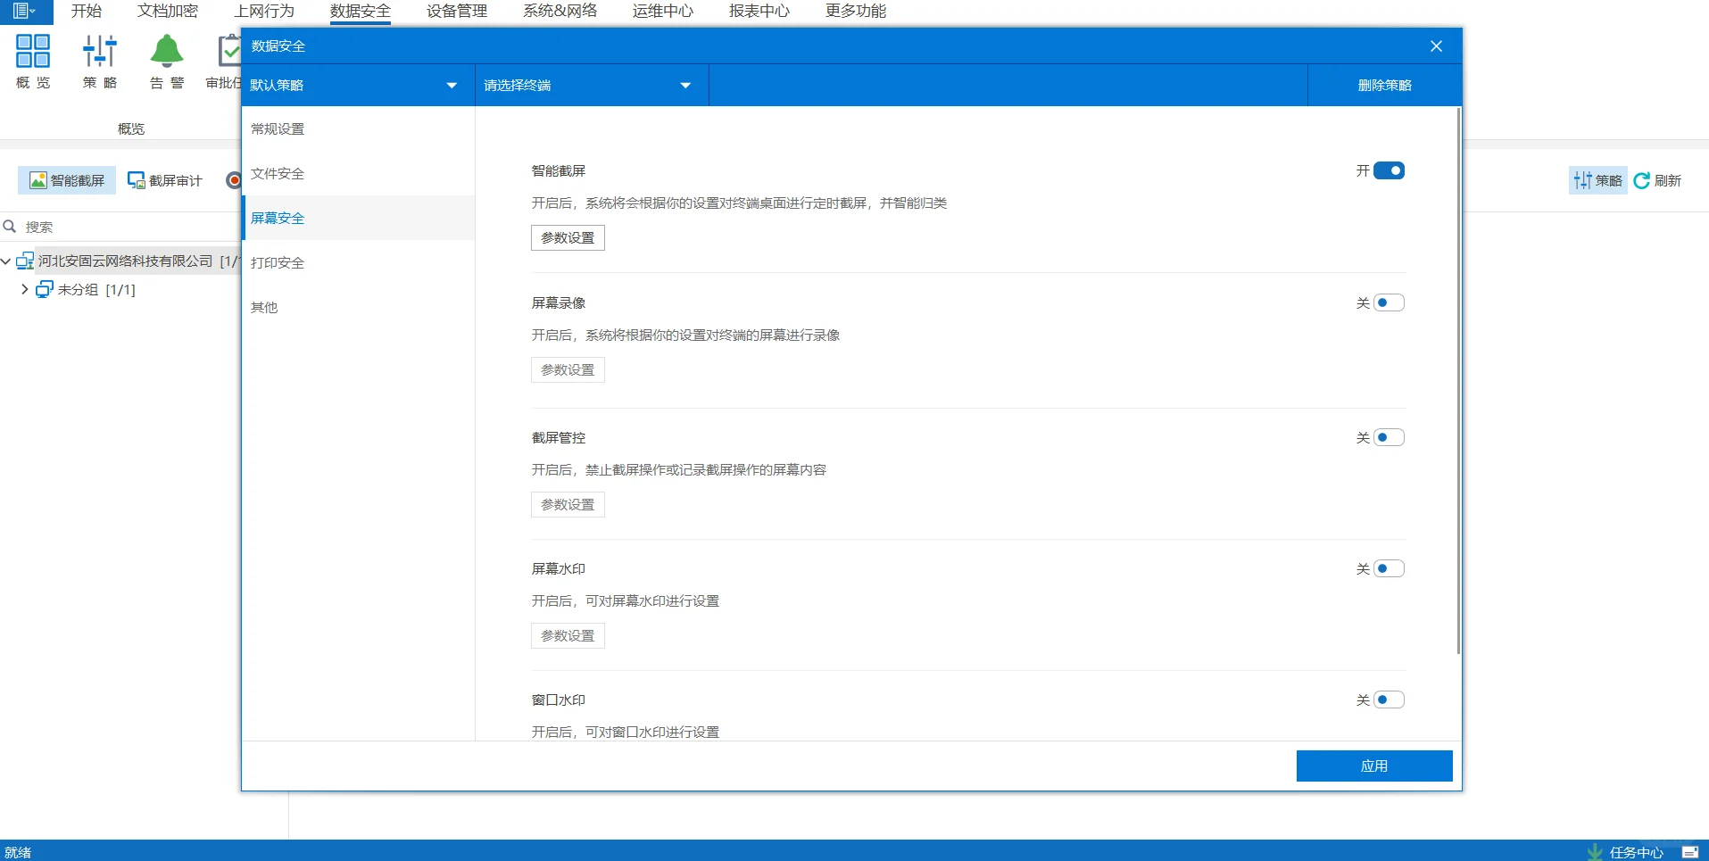
Task: Enable the 屏幕录像 toggle
Action: pyautogui.click(x=1387, y=302)
